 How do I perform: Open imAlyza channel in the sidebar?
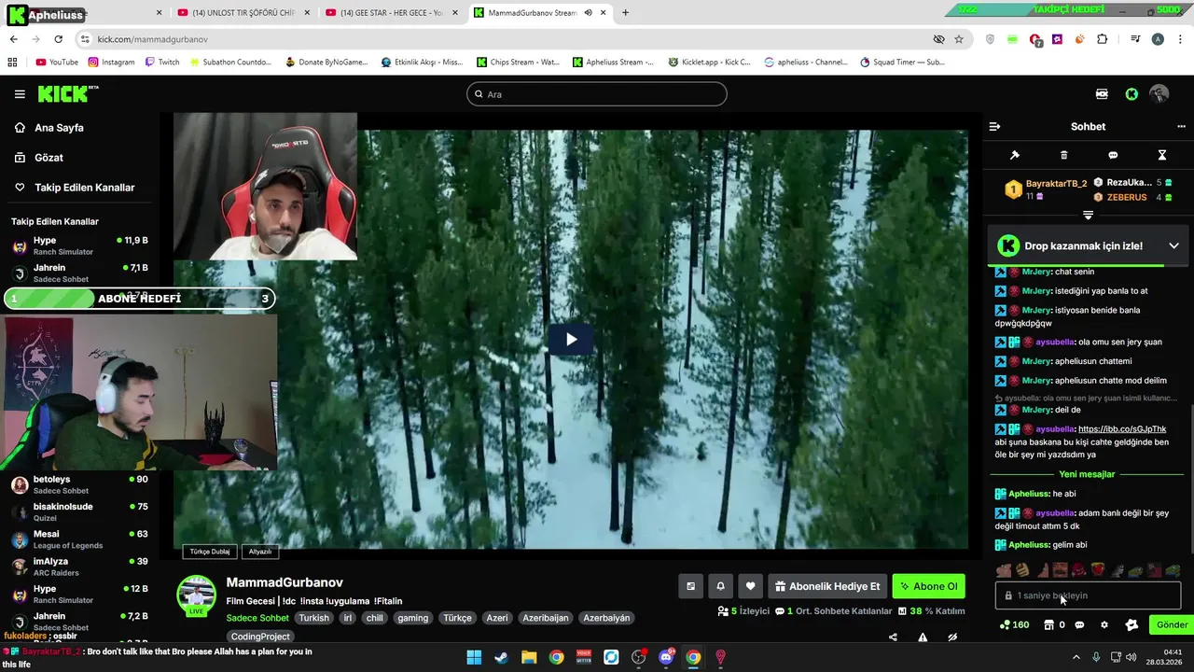coord(79,567)
